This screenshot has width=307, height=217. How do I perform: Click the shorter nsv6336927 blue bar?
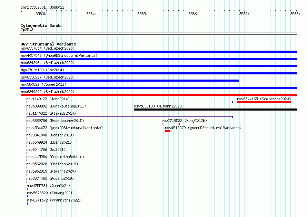130,81
